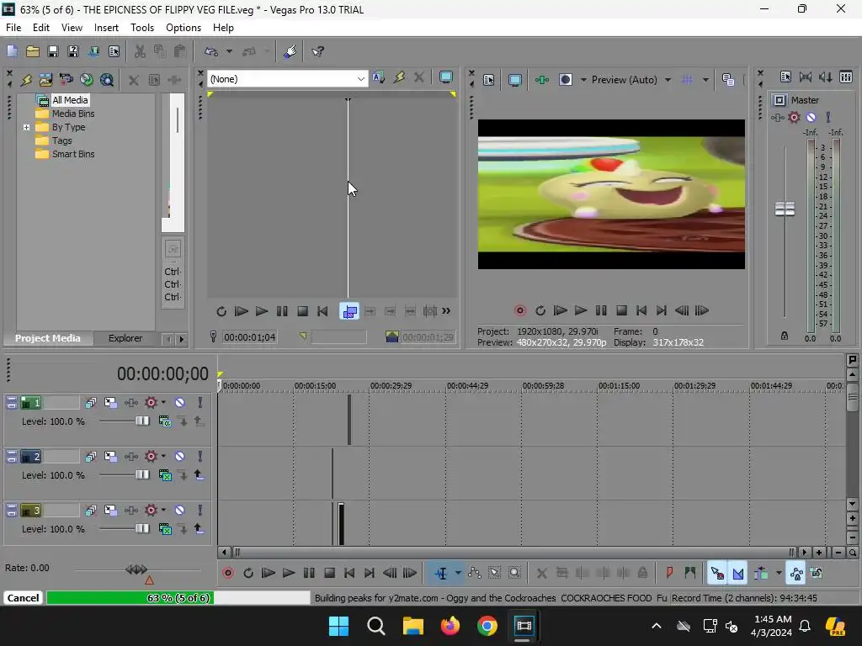Click the trimmer cursor position field 00:00:01;04
This screenshot has height=646, width=862.
tap(249, 337)
